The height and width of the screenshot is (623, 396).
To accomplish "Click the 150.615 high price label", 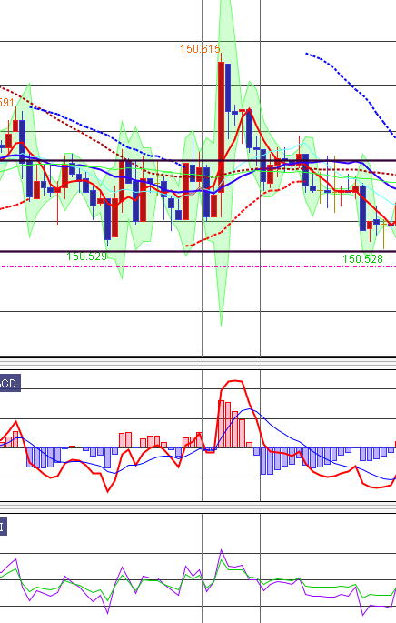I will (x=200, y=49).
